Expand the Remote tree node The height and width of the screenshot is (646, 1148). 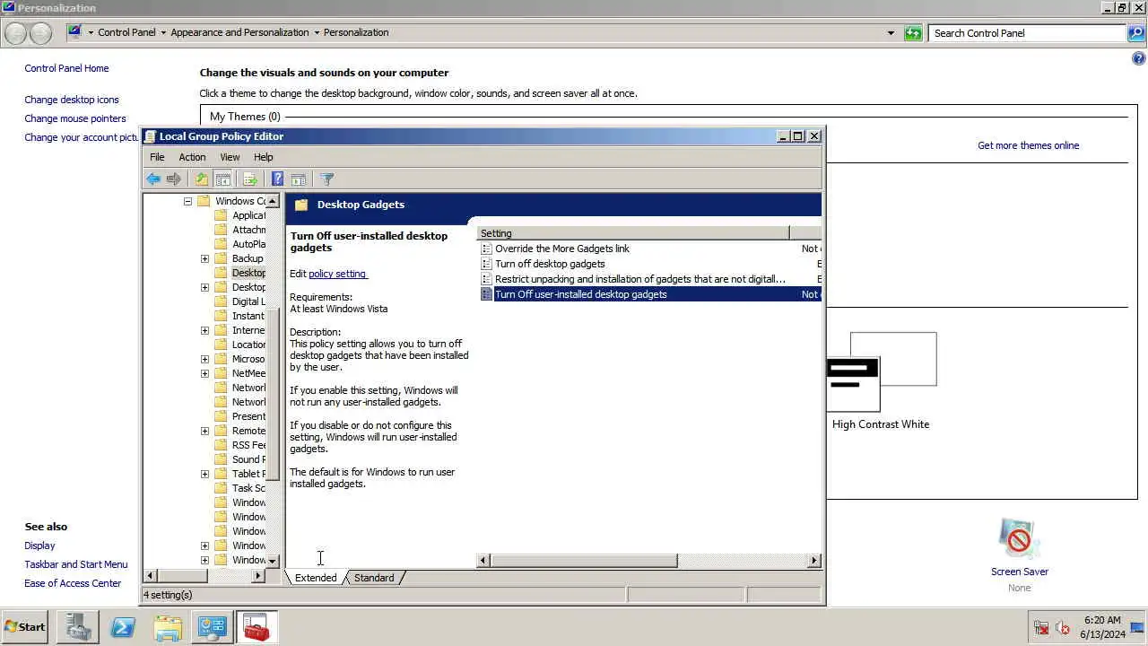(204, 431)
